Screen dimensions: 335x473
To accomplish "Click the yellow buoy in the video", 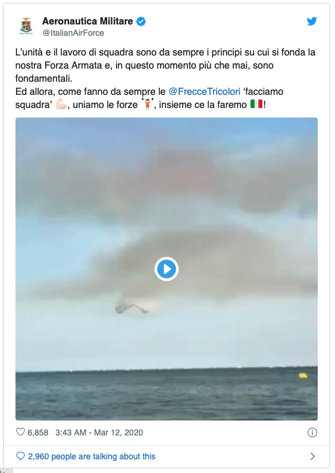I will coord(303,375).
